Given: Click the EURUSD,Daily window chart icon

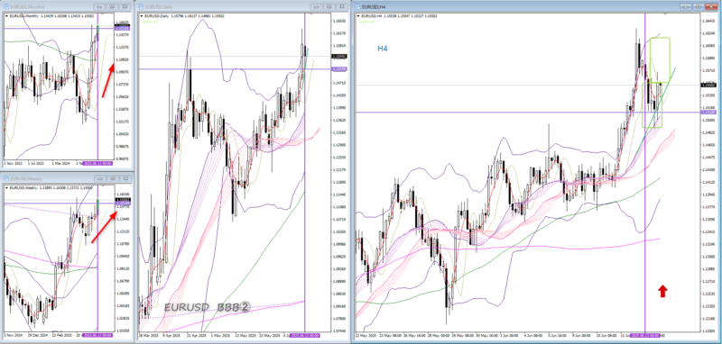Looking at the screenshot, I should (141, 7).
